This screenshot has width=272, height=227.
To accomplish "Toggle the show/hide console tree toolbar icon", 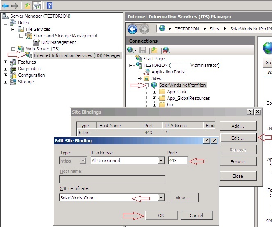I will tap(37, 6).
